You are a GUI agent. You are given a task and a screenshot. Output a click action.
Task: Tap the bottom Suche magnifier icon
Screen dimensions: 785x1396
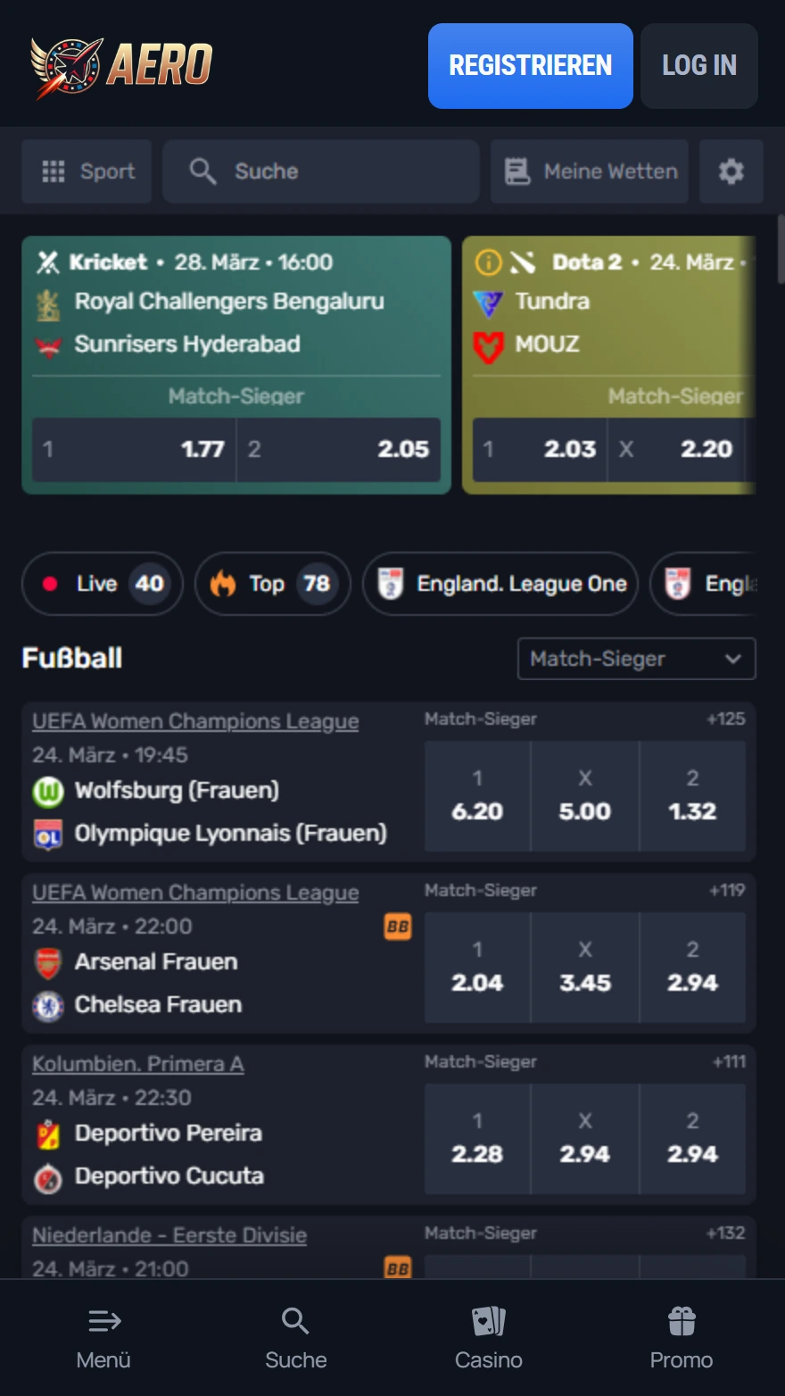[x=295, y=1320]
